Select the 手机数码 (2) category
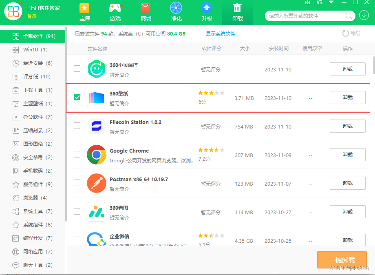 pos(33,171)
